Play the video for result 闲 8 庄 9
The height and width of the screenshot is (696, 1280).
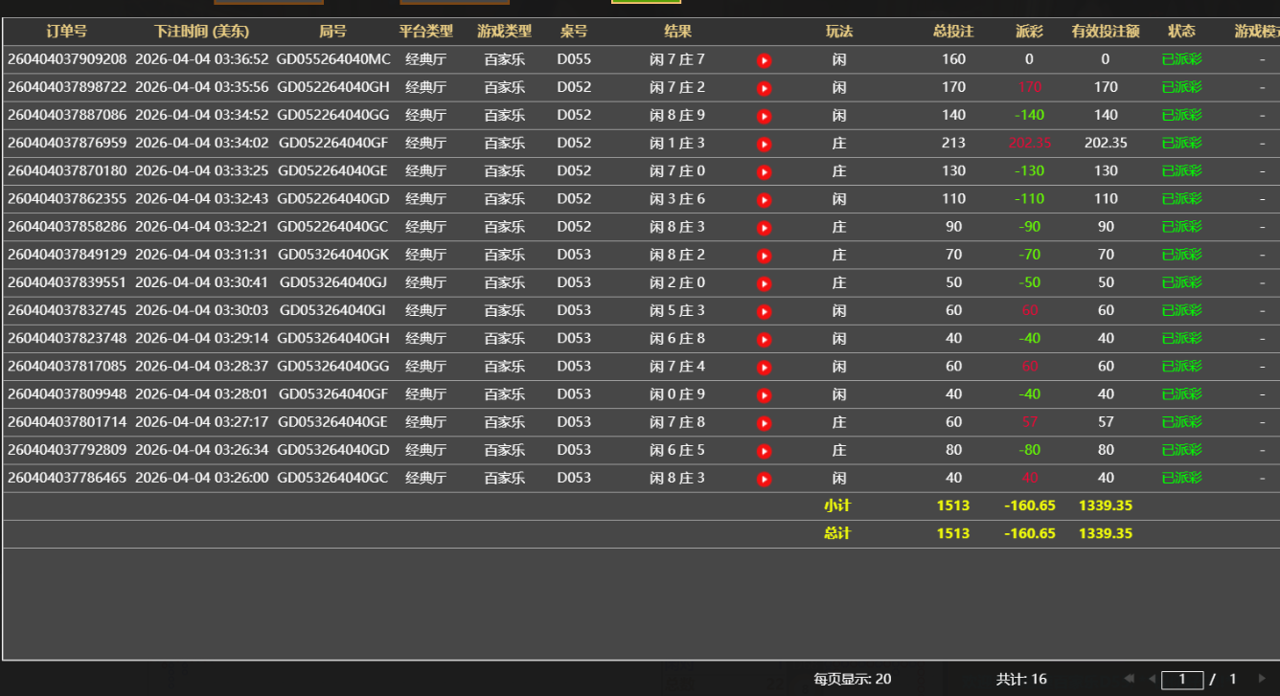click(764, 115)
